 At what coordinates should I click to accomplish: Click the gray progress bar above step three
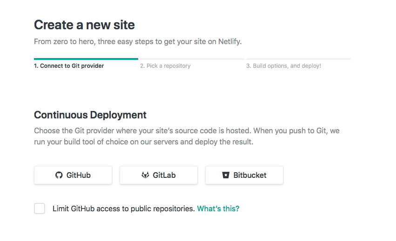coord(298,59)
